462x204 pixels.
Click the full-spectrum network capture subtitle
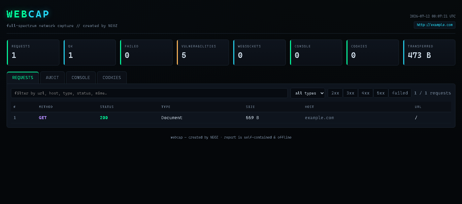62,26
